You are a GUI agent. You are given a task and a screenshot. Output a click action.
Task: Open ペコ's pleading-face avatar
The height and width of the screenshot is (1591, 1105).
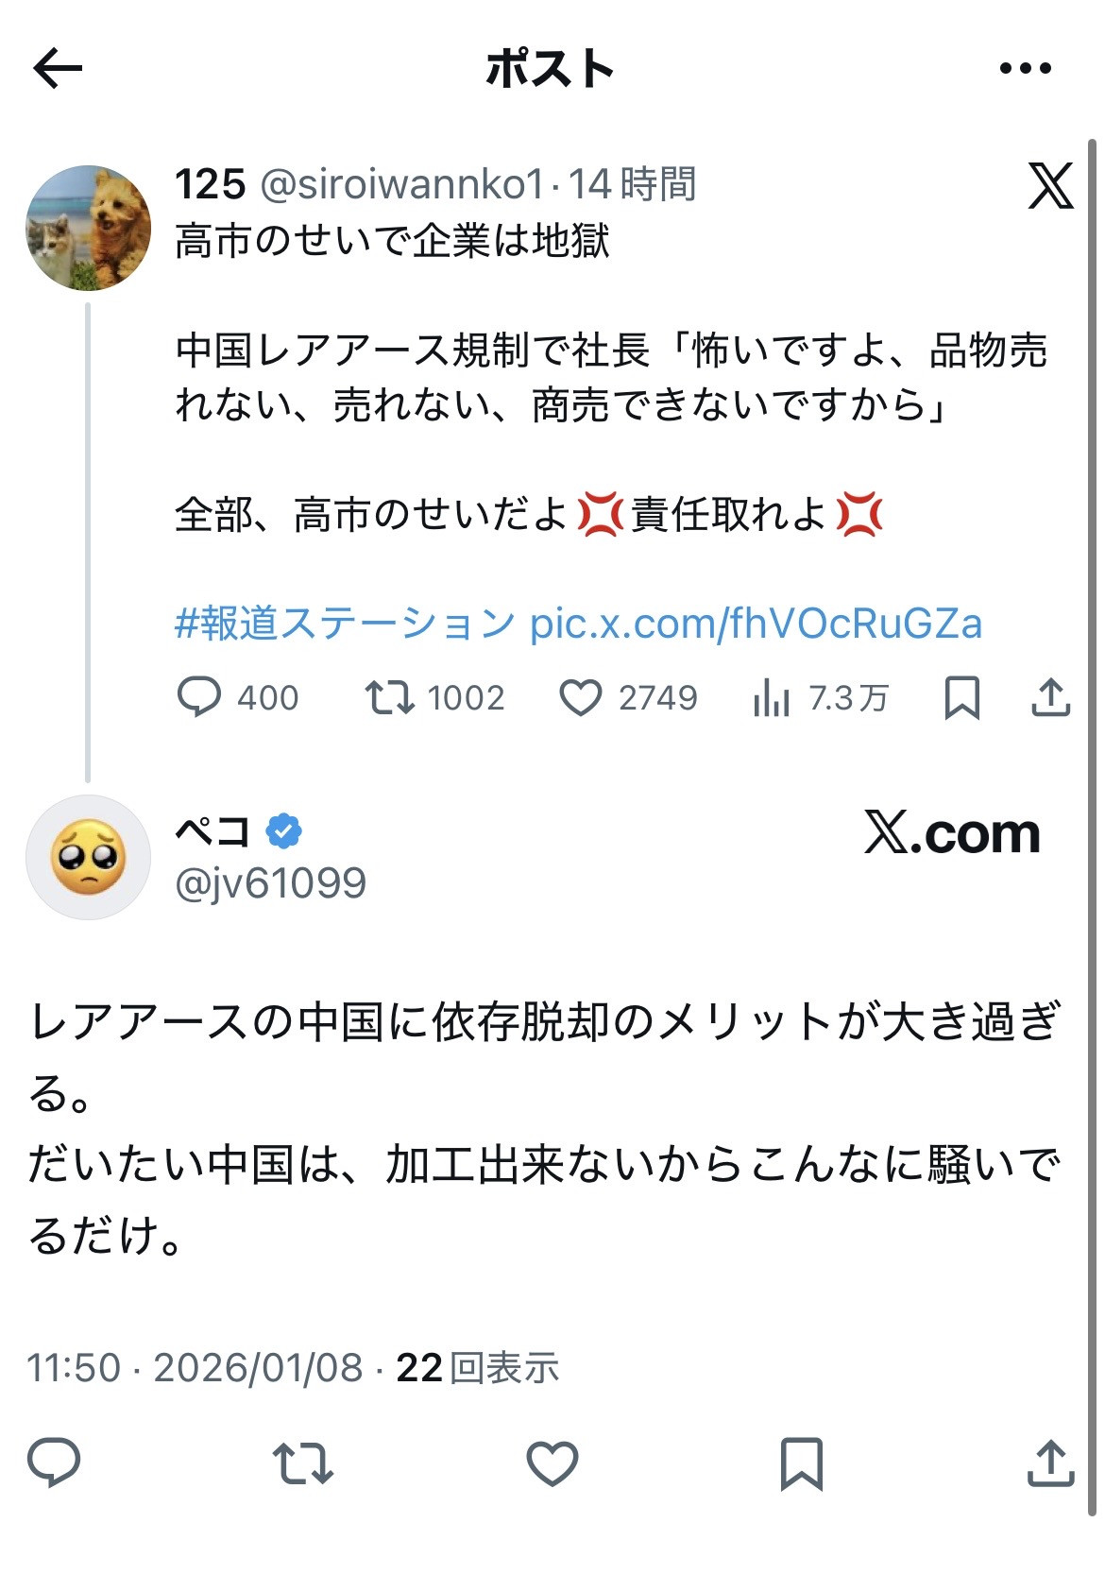88,857
